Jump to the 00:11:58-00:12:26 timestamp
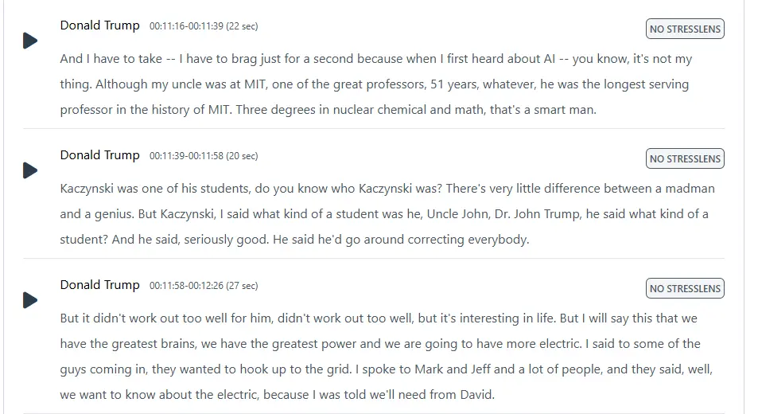758x414 pixels. pyautogui.click(x=186, y=286)
